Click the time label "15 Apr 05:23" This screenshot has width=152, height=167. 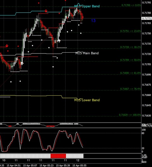pyautogui.click(x=47, y=165)
